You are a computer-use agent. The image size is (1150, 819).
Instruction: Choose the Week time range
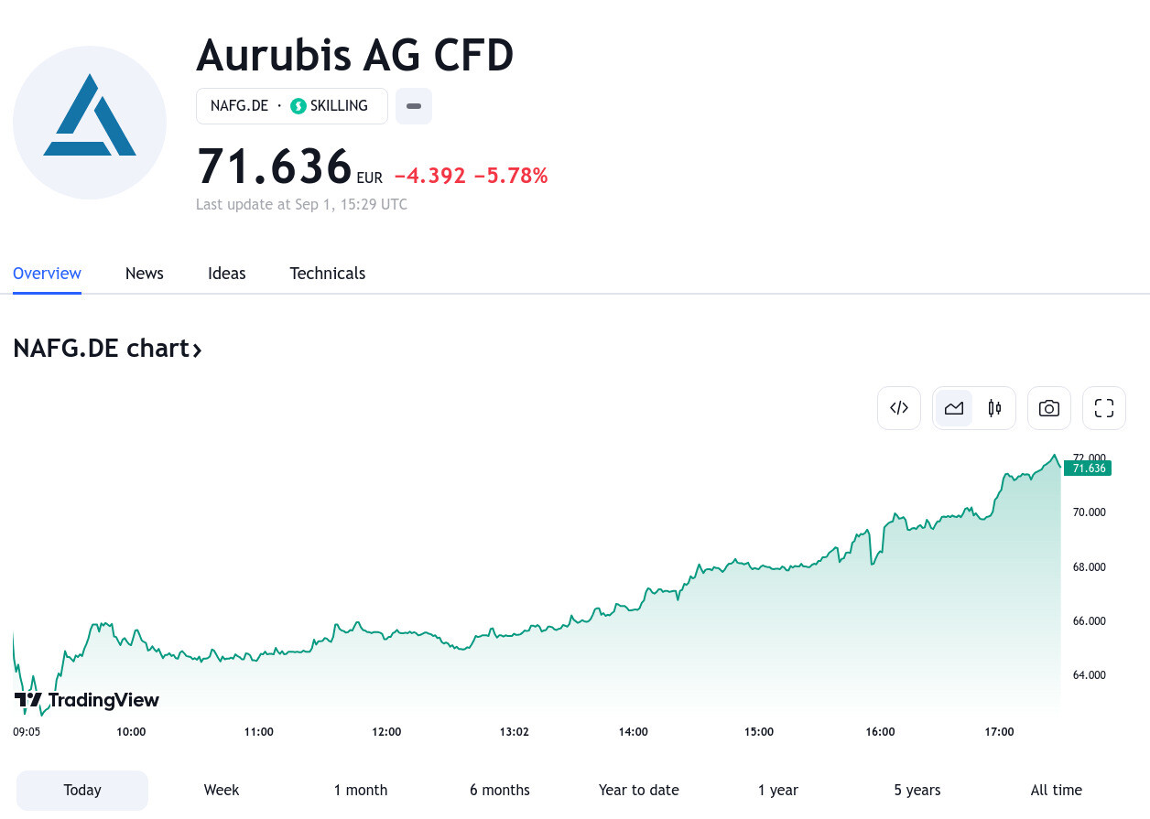click(222, 791)
